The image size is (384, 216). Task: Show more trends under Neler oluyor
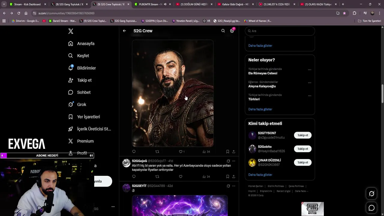click(x=260, y=109)
